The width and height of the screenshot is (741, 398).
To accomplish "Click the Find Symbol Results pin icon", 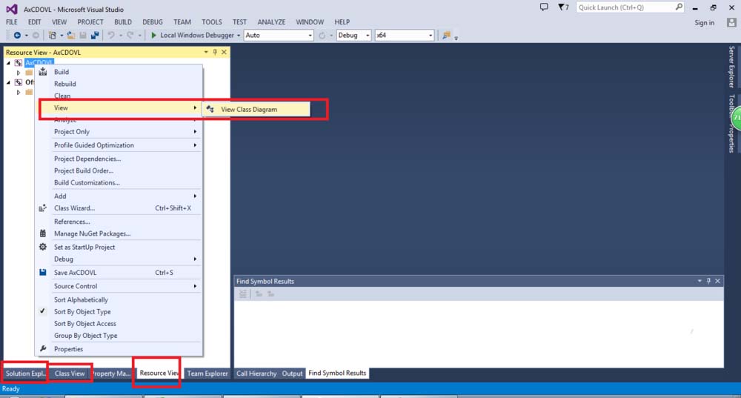I will click(x=708, y=281).
